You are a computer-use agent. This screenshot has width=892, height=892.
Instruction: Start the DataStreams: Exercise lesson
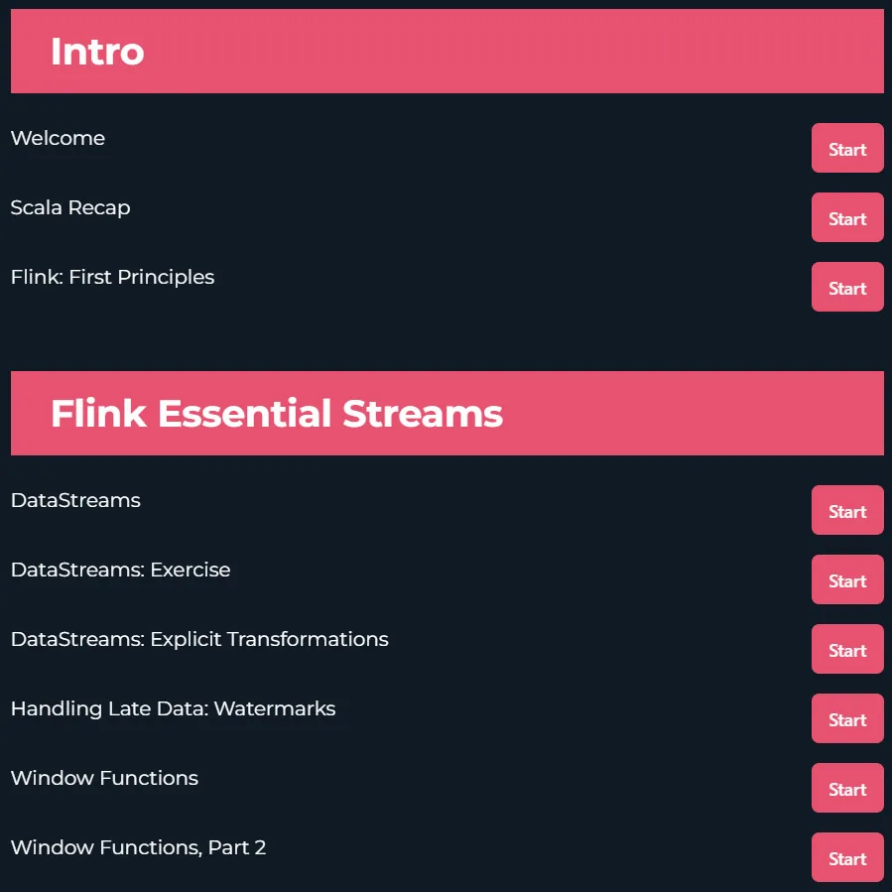[847, 579]
